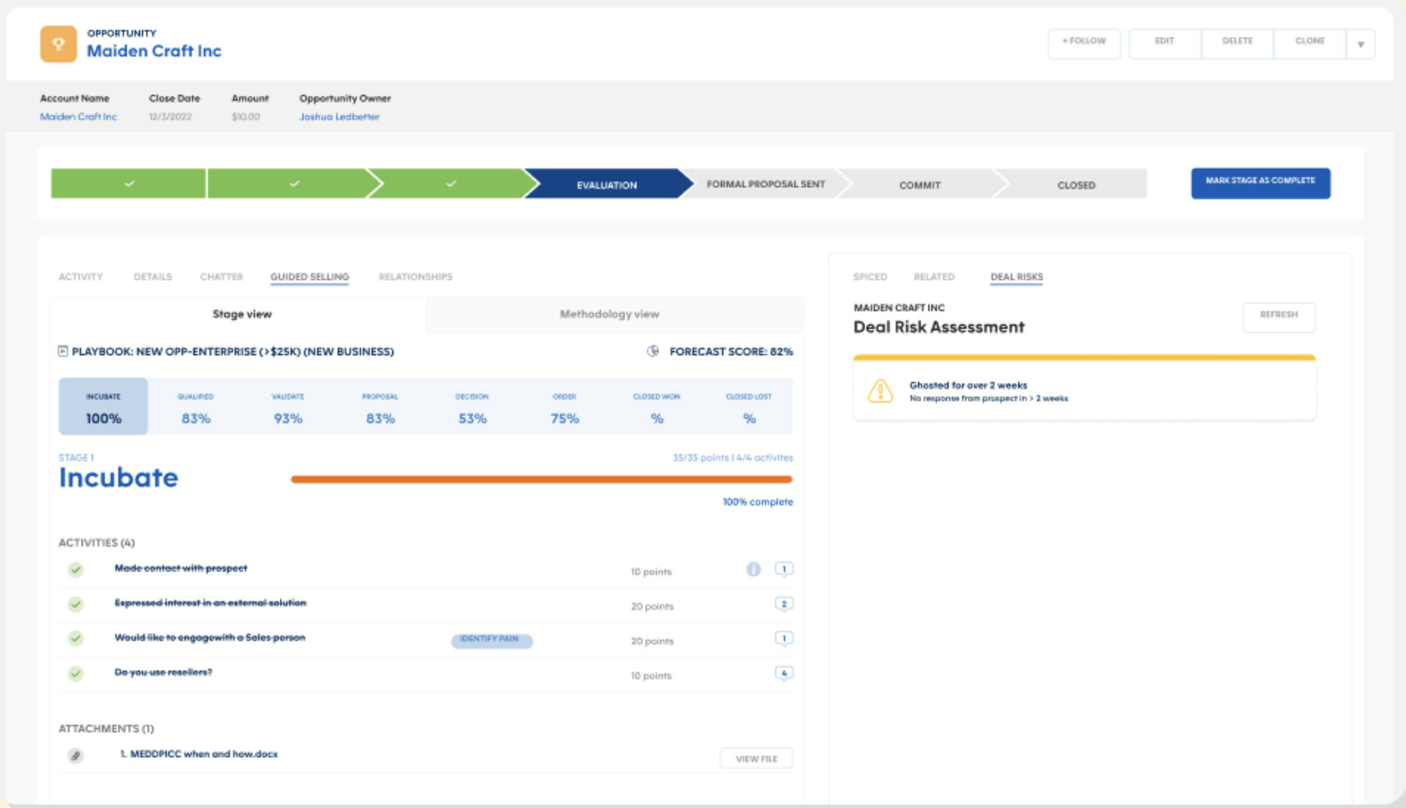The height and width of the screenshot is (808, 1406).
Task: Select the Proposal 83% stage tile
Action: (x=380, y=406)
